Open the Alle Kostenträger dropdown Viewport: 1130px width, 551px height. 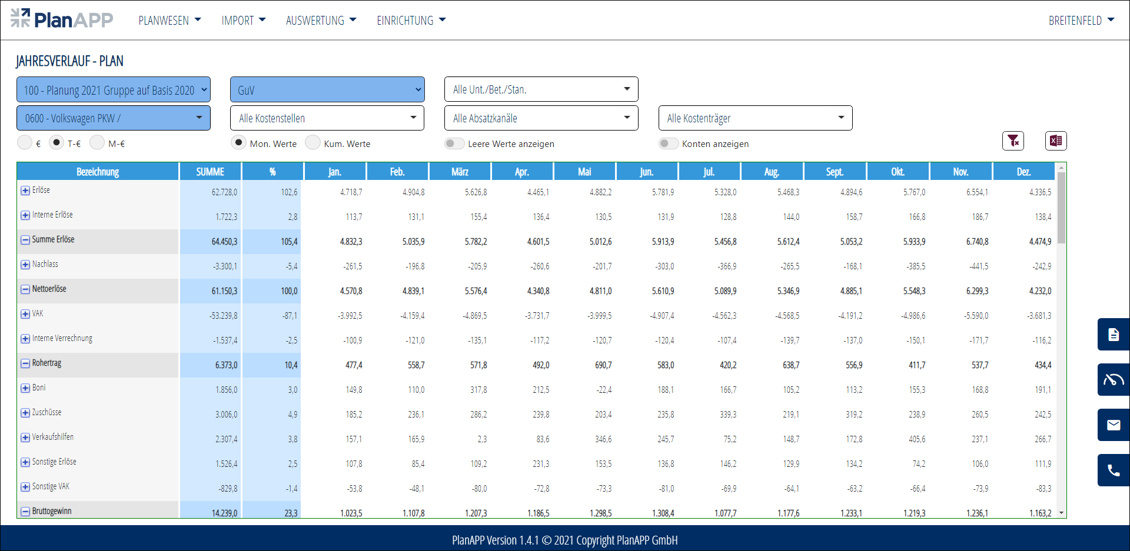755,118
